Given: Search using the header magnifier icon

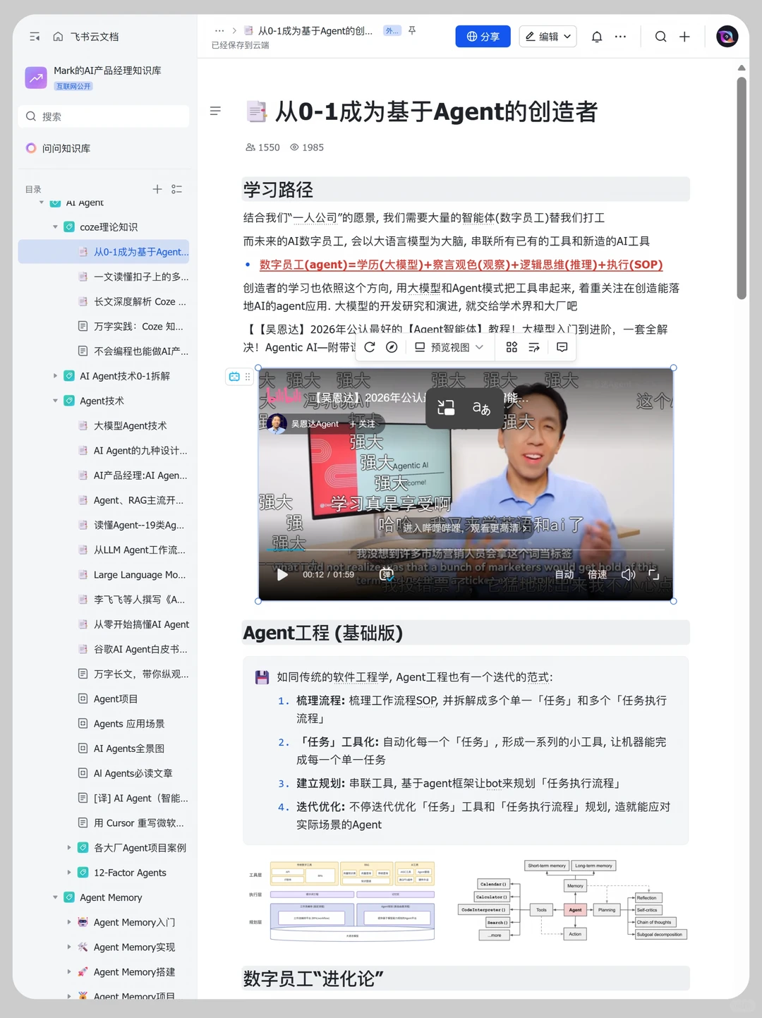Looking at the screenshot, I should [660, 37].
